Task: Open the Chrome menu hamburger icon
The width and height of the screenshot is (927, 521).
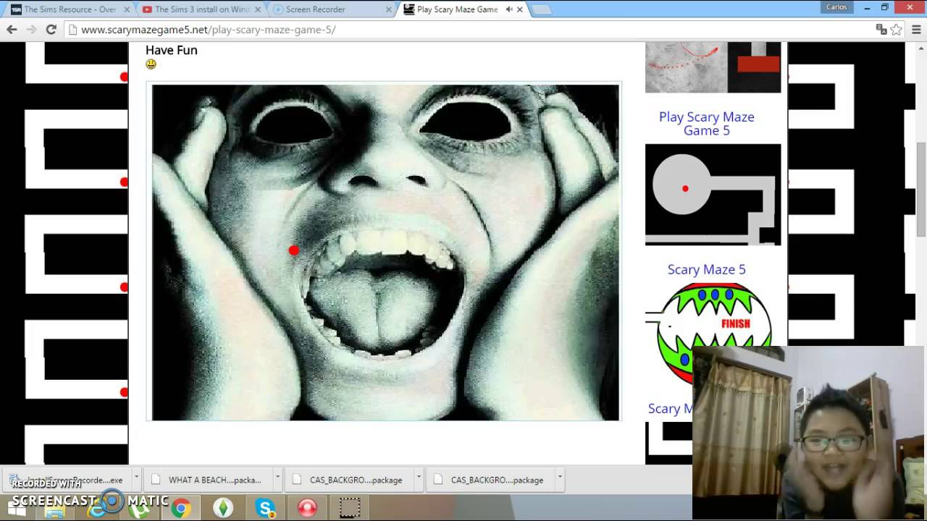Action: (x=915, y=30)
